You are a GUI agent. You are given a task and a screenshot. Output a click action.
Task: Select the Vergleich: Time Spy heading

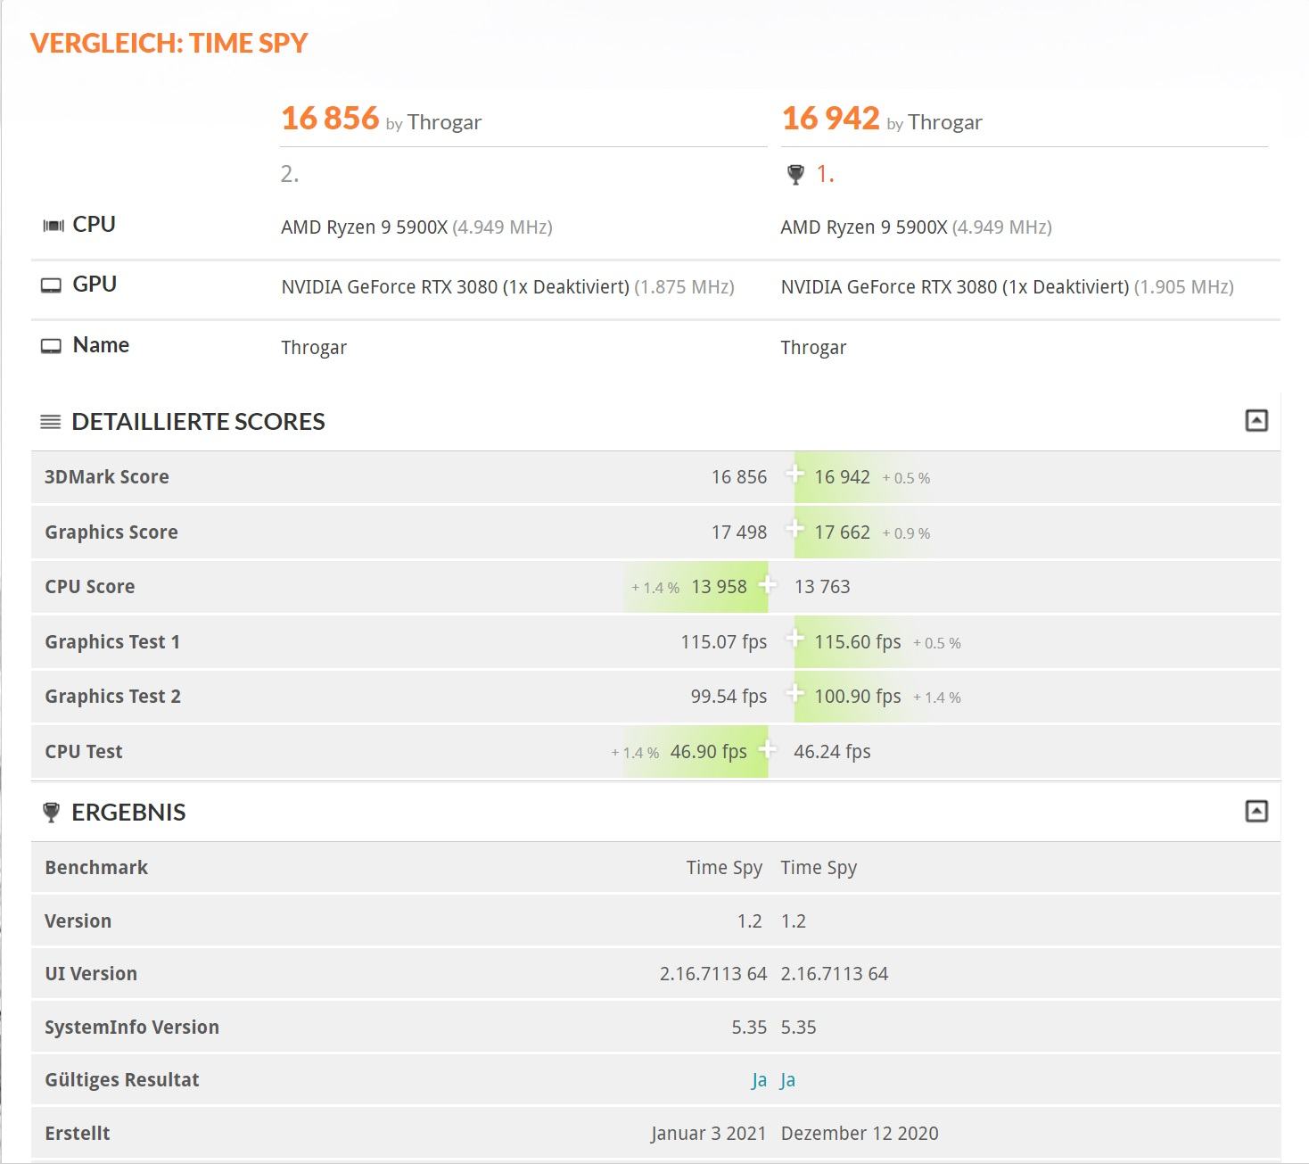(169, 43)
